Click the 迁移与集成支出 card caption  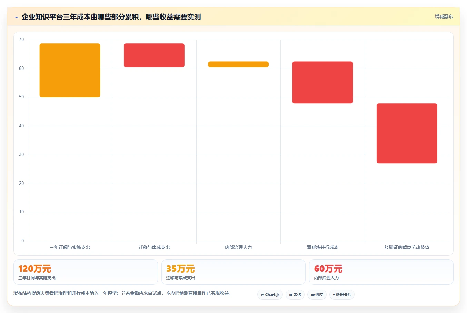tap(181, 278)
